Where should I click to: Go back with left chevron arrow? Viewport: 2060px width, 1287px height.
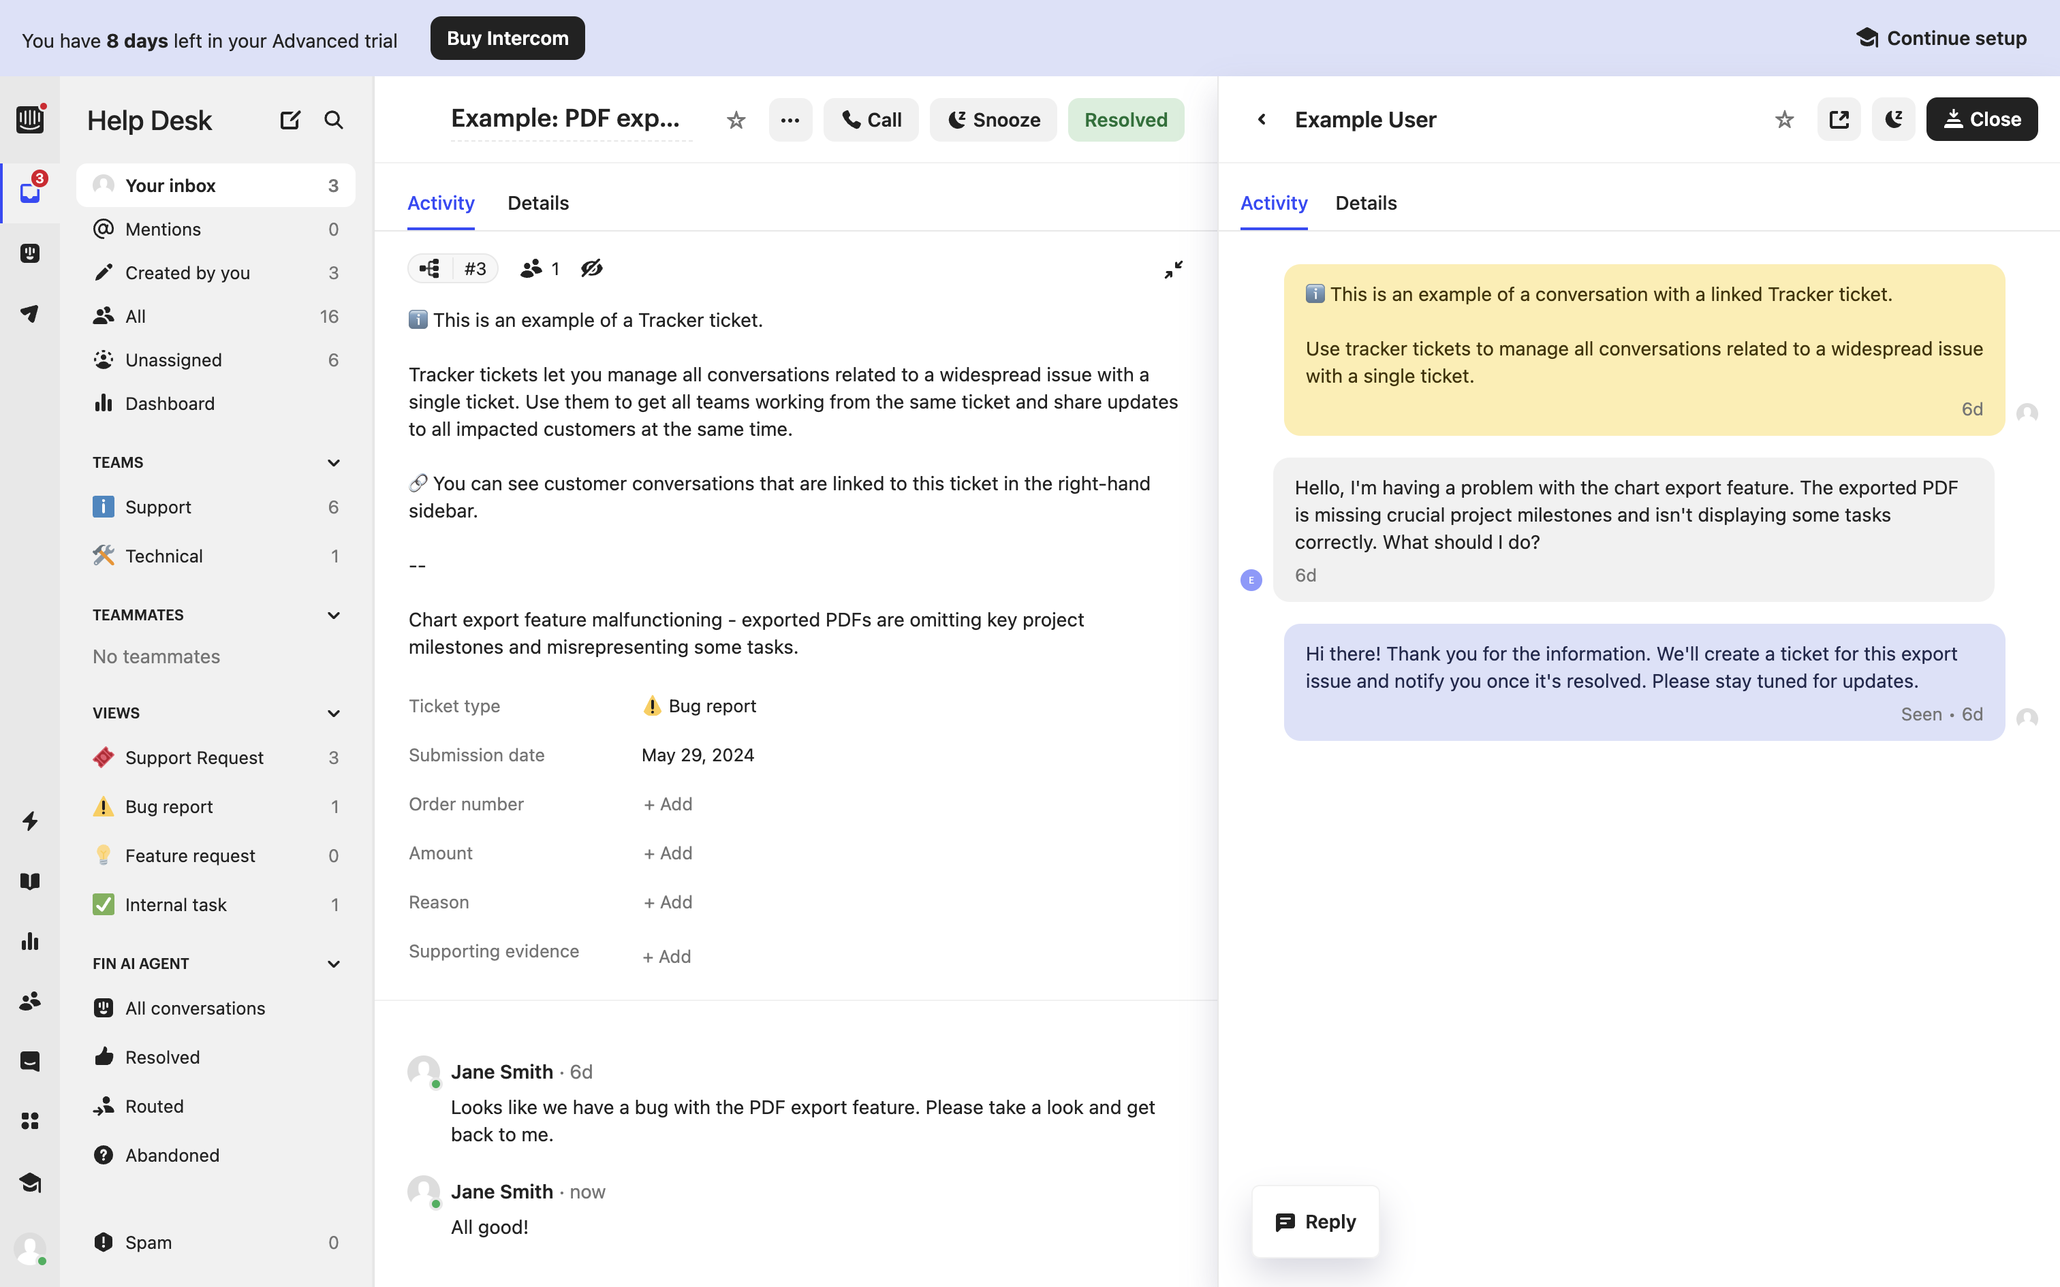(1262, 119)
